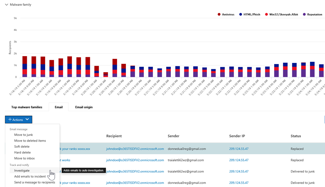Image resolution: width=325 pixels, height=187 pixels.
Task: Choose Move to junk from menu
Action: (24, 135)
